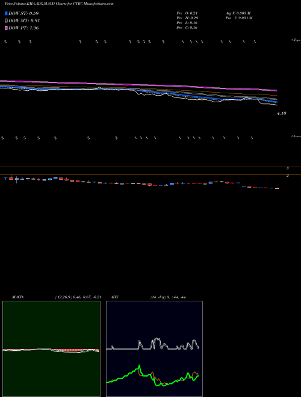Click the magenta DOW PT legend swatch
301x397 pixels.
(x=6, y=28)
